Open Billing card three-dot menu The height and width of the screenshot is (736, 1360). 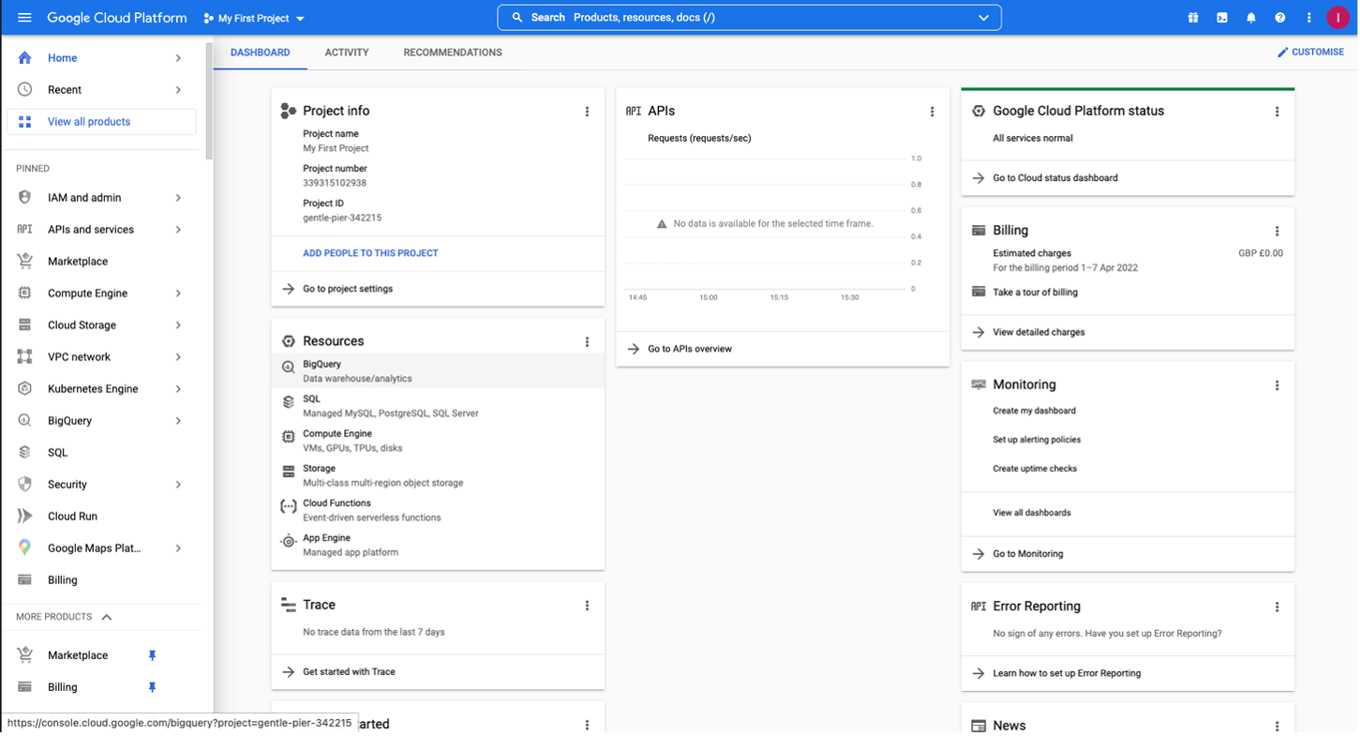tap(1277, 231)
